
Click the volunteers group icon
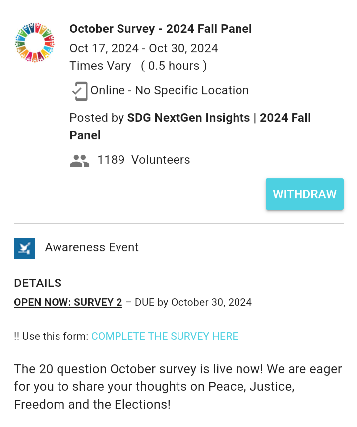(79, 160)
